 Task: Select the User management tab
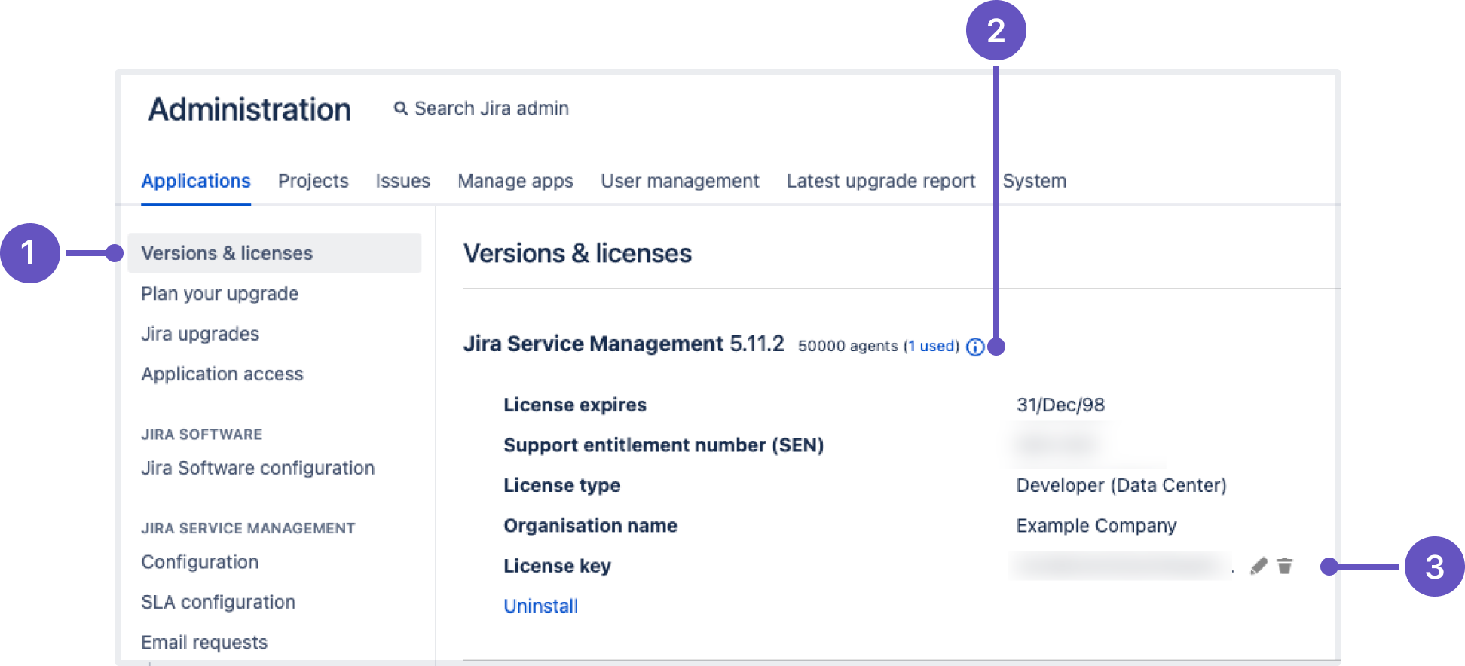pyautogui.click(x=680, y=181)
